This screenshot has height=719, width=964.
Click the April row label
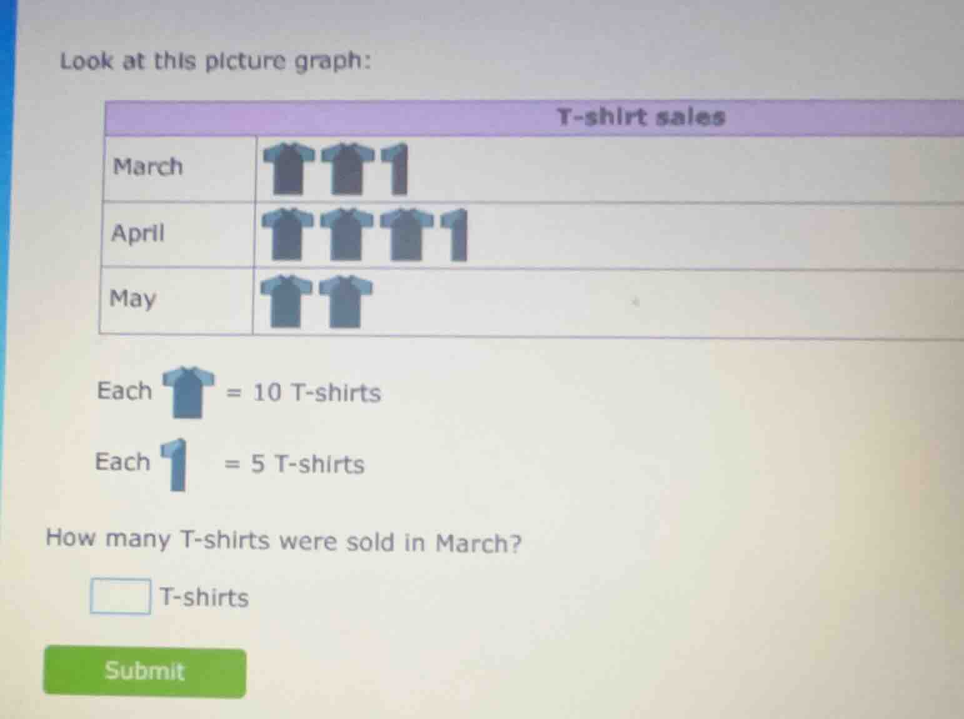coord(137,234)
